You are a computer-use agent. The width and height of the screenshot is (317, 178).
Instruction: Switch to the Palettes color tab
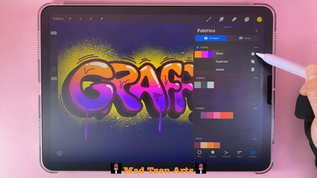tap(253, 154)
